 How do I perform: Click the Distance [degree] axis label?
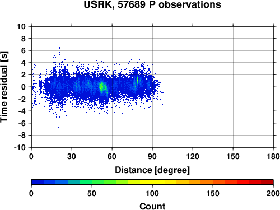click(152, 170)
